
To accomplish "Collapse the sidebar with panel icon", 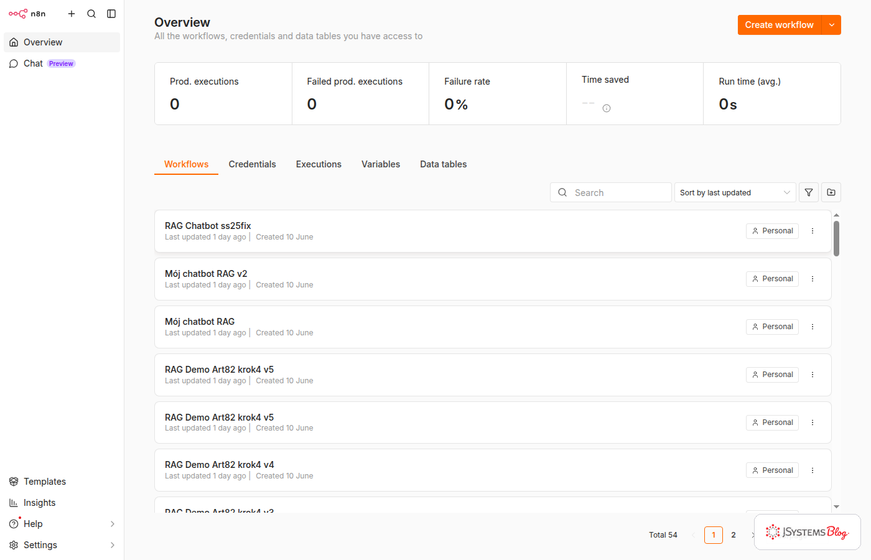I will coord(111,14).
